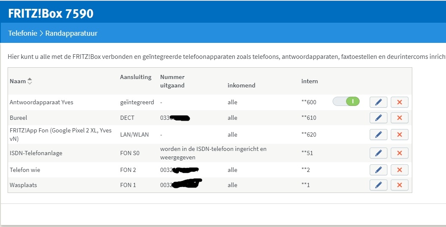Image resolution: width=446 pixels, height=227 pixels.
Task: Delete the Bureel DECT phone
Action: 400,118
